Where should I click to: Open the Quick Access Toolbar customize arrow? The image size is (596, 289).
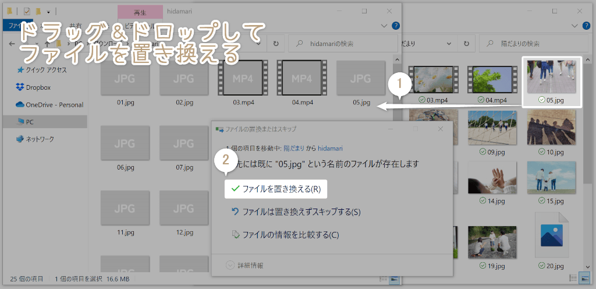49,12
